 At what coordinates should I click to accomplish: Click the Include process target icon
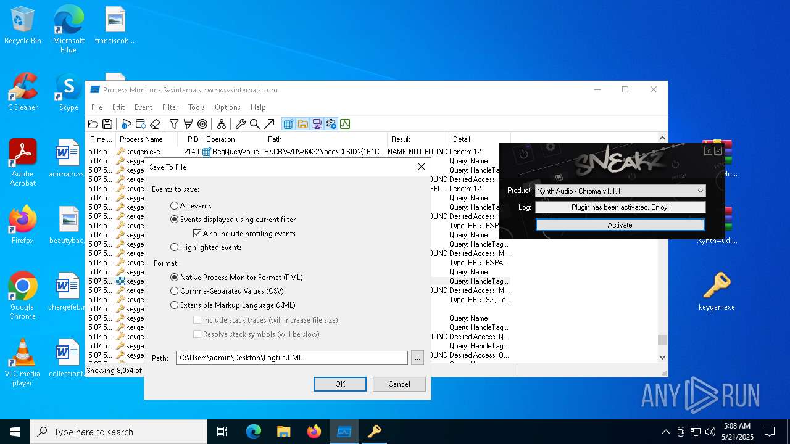(202, 124)
